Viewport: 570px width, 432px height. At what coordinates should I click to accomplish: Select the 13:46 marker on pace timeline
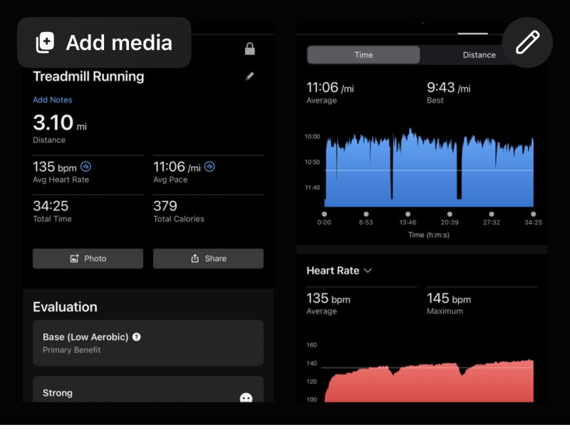(408, 214)
